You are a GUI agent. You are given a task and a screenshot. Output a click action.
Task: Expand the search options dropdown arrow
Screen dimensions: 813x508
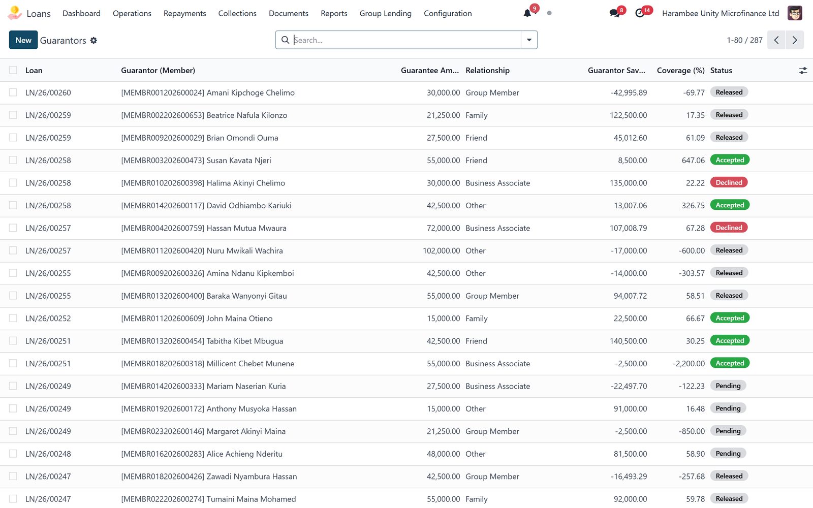point(529,40)
